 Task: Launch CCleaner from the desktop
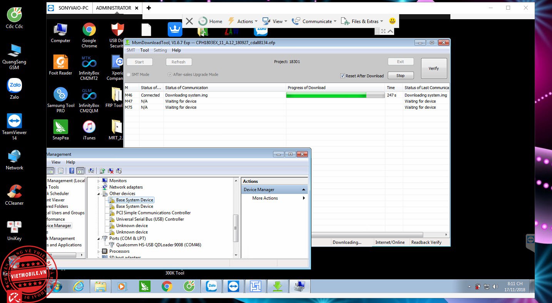tap(14, 195)
